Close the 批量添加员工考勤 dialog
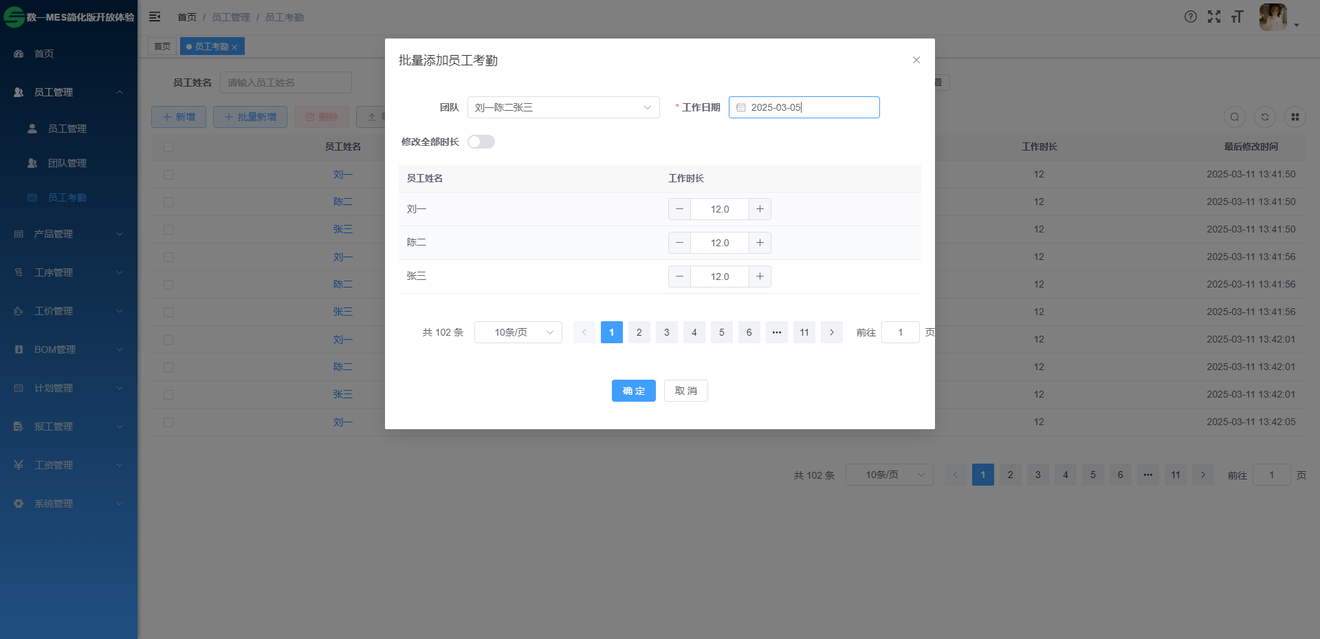This screenshot has height=639, width=1320. (x=916, y=61)
